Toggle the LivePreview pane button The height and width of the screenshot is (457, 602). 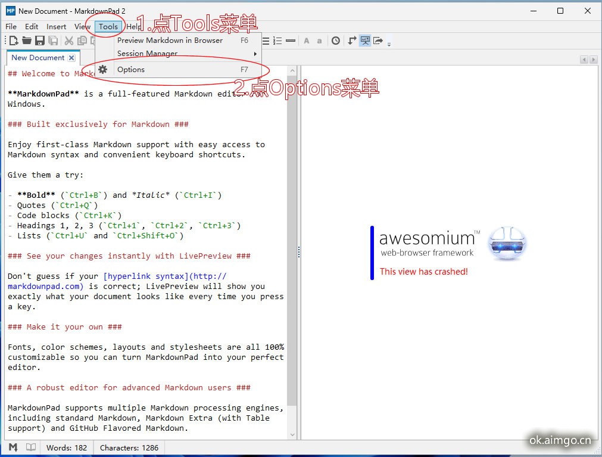pos(364,41)
